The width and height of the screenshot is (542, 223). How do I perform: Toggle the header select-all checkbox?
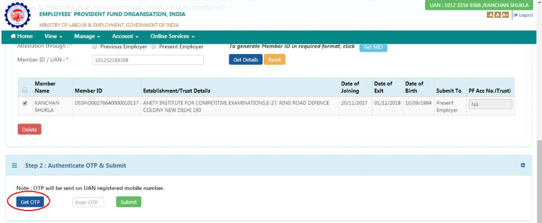[25, 90]
